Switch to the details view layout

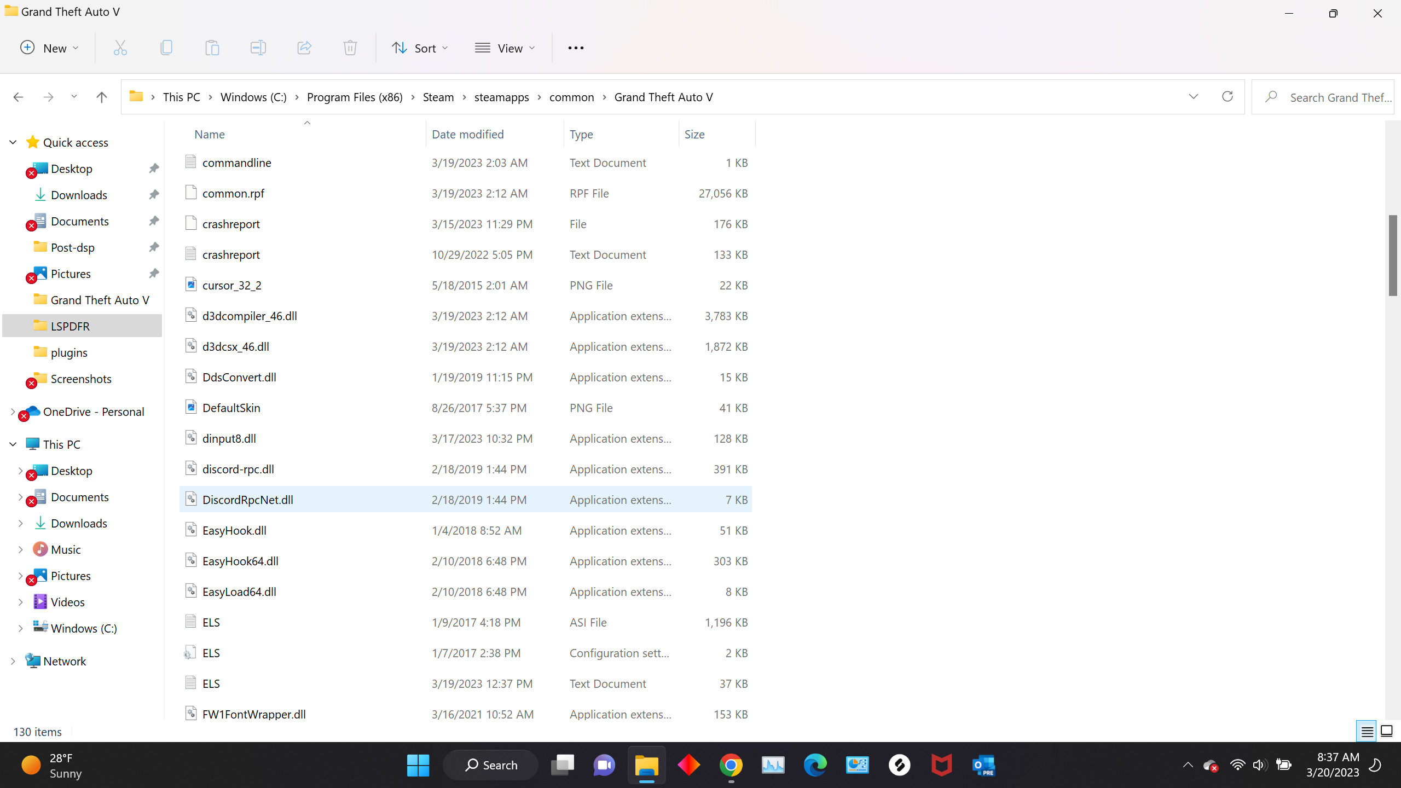click(1367, 731)
